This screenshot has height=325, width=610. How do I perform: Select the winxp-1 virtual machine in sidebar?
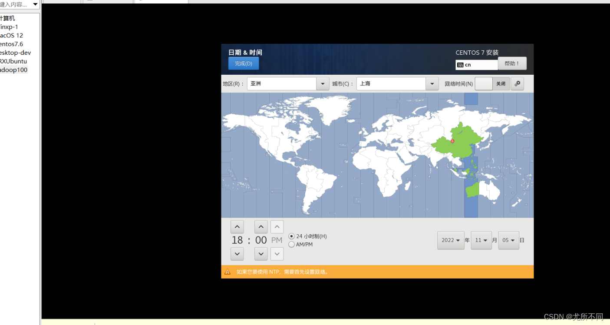point(9,27)
